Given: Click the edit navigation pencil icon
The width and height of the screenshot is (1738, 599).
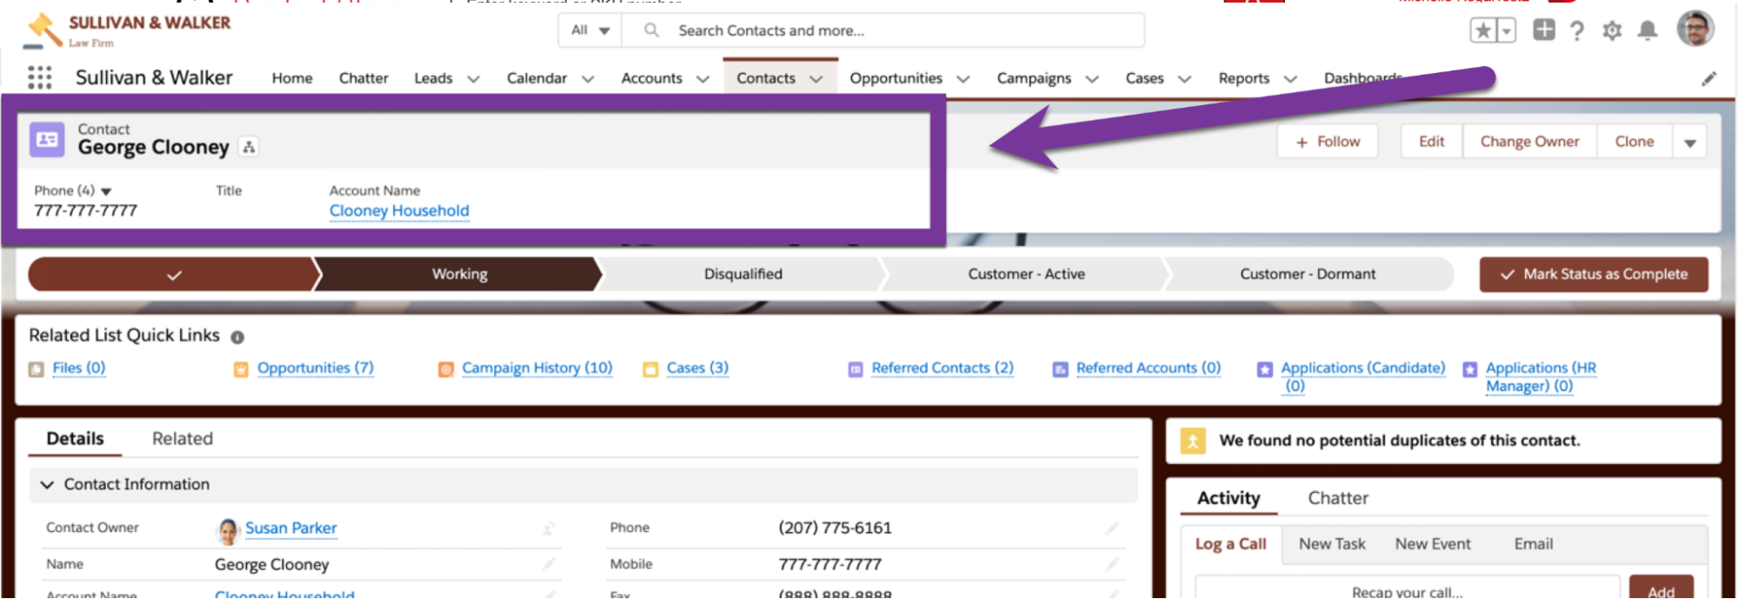Looking at the screenshot, I should (x=1709, y=78).
